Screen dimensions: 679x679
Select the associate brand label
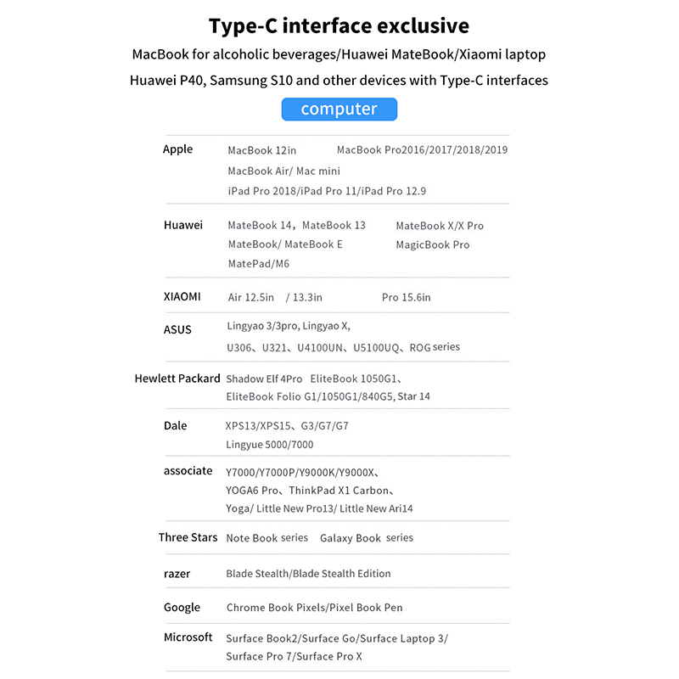188,471
